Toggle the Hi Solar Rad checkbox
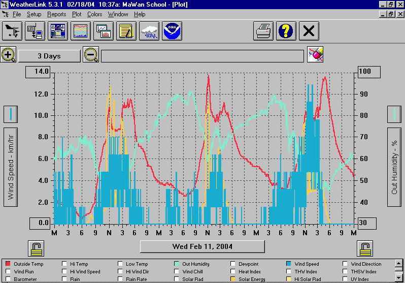This screenshot has height=283, width=405. (289, 279)
